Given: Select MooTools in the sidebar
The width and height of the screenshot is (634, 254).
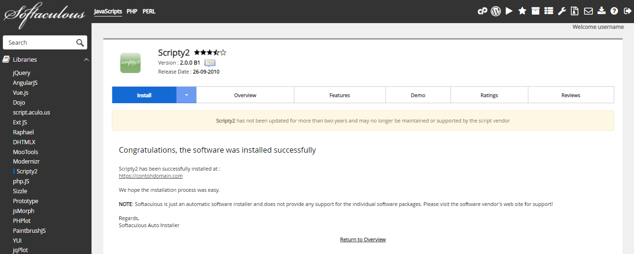Looking at the screenshot, I should [x=25, y=152].
